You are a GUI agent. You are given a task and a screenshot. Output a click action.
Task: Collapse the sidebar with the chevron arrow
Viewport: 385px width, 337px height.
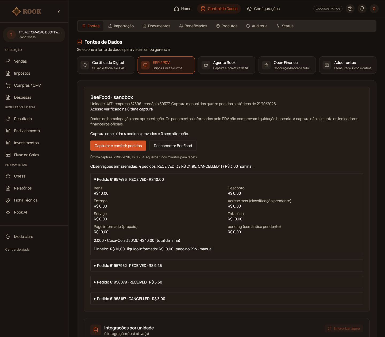59,12
